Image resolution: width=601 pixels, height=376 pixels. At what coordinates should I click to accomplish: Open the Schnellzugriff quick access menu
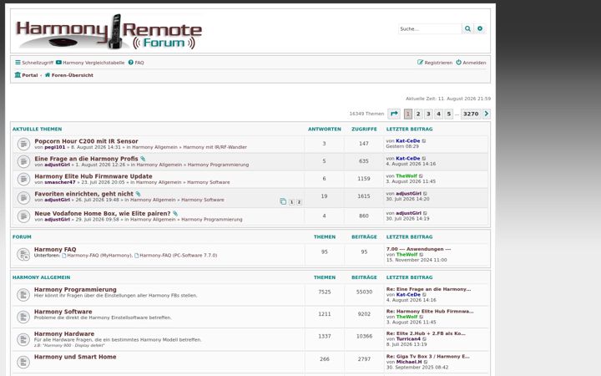pyautogui.click(x=34, y=63)
